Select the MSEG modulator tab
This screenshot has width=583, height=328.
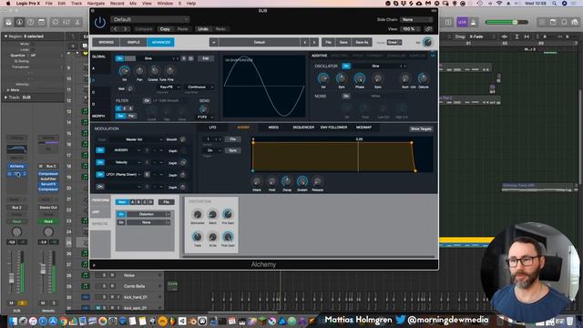pos(273,128)
